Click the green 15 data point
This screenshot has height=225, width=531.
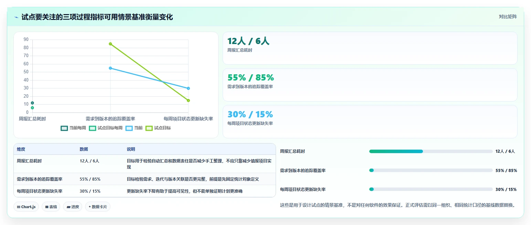(x=188, y=100)
